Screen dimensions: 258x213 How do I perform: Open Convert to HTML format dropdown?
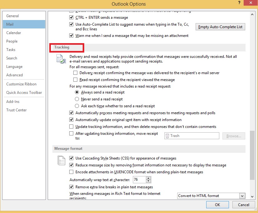[242, 196]
